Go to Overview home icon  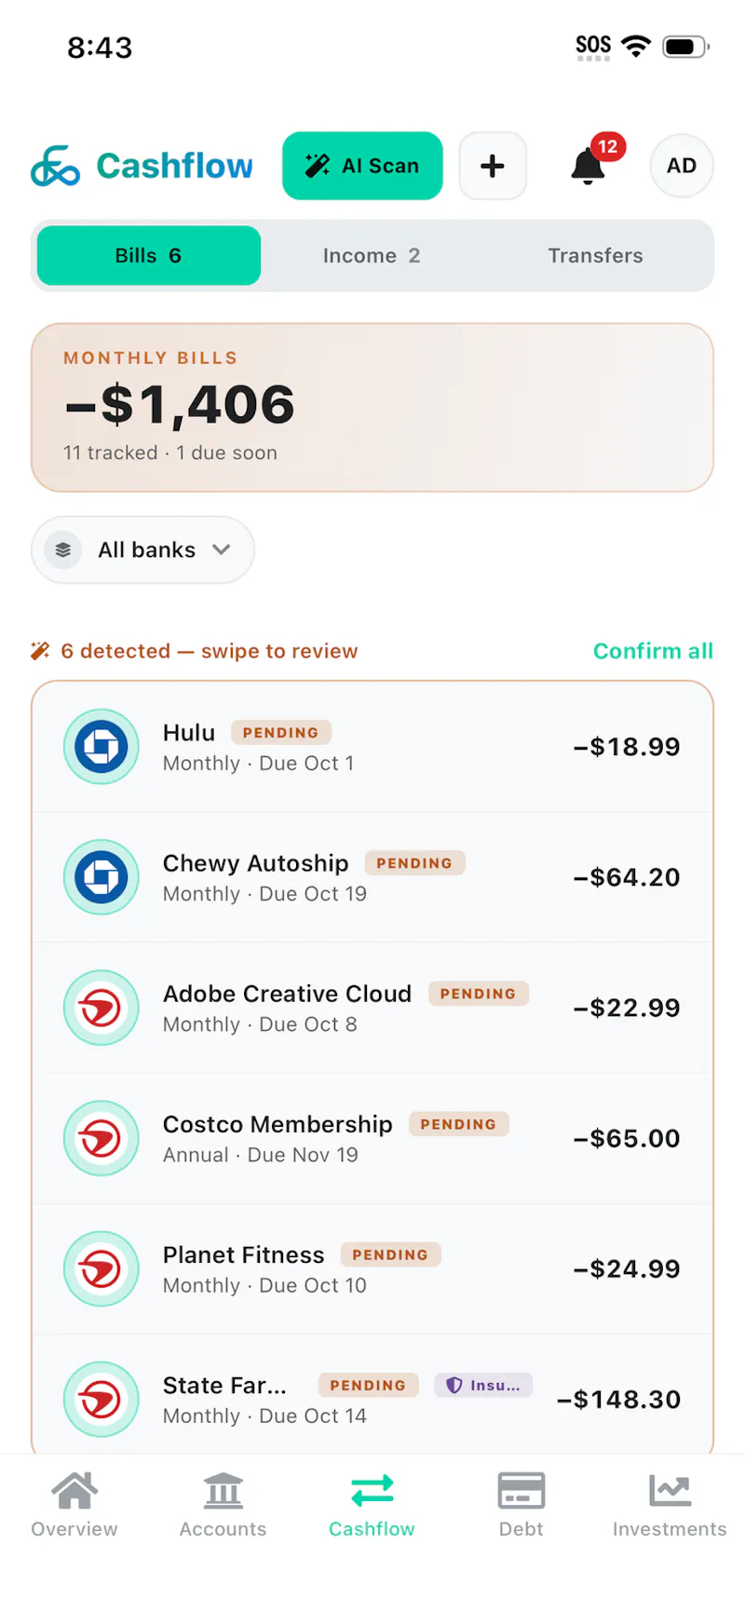74,1490
